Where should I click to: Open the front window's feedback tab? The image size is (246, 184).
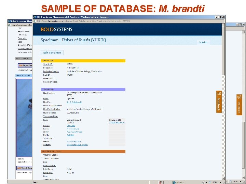[x=219, y=102]
